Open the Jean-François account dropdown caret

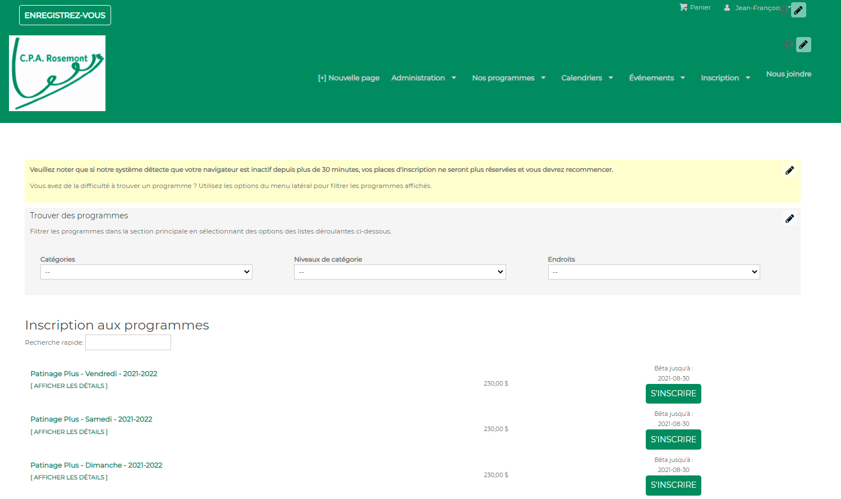point(789,7)
